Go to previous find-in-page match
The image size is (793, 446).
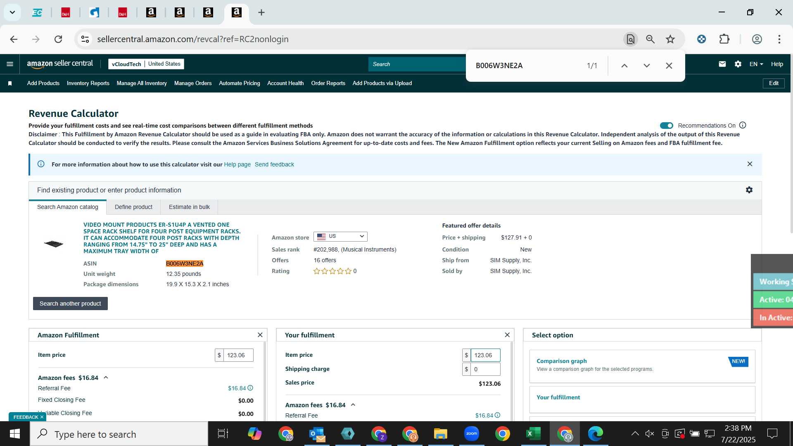624,66
